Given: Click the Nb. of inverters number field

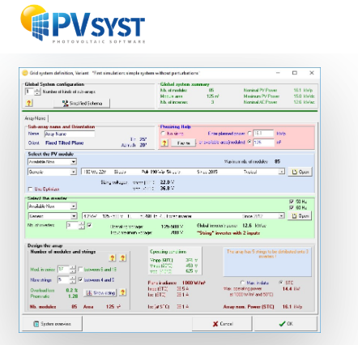Looking at the screenshot, I should (72, 225).
